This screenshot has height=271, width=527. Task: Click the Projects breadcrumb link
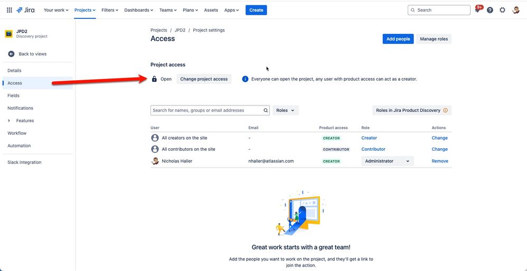pyautogui.click(x=158, y=30)
